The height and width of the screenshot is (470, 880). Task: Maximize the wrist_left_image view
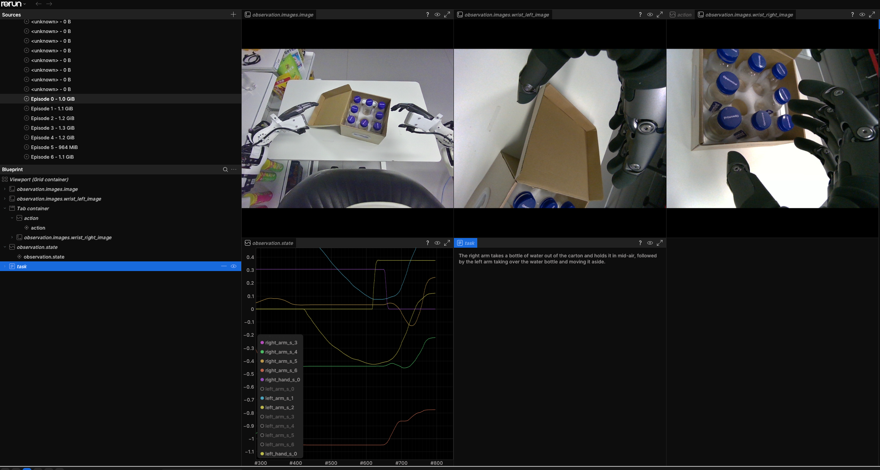660,14
